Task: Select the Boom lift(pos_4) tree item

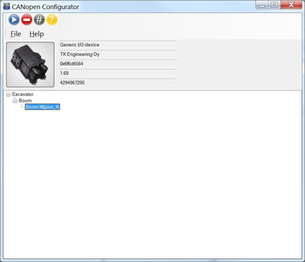Action: pos(42,107)
